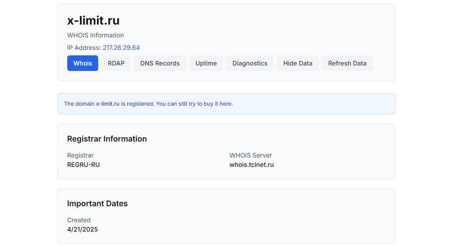Follow the IP address link 217.26.29.64

tap(121, 48)
